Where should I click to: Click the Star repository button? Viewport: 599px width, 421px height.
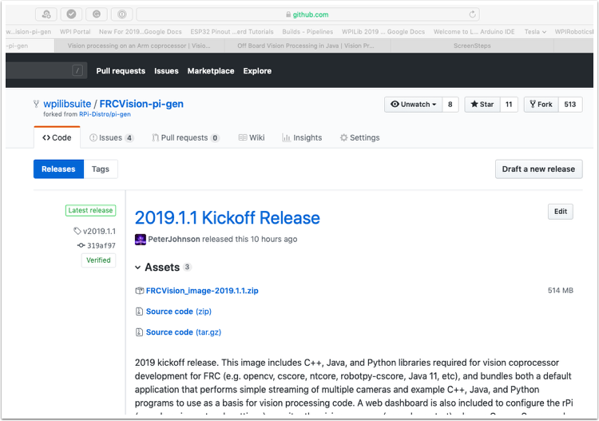(x=482, y=105)
